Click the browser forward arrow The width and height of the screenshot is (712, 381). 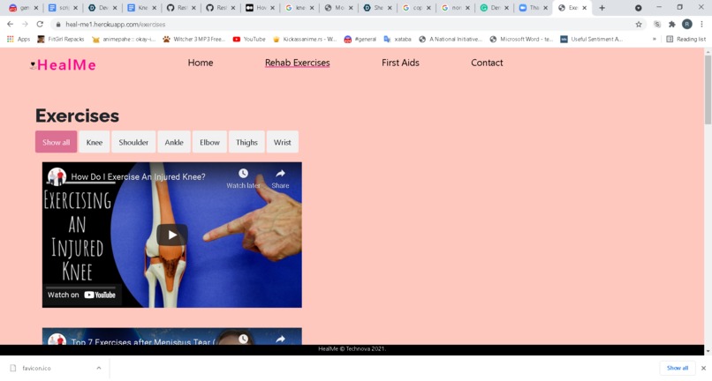[x=25, y=24]
